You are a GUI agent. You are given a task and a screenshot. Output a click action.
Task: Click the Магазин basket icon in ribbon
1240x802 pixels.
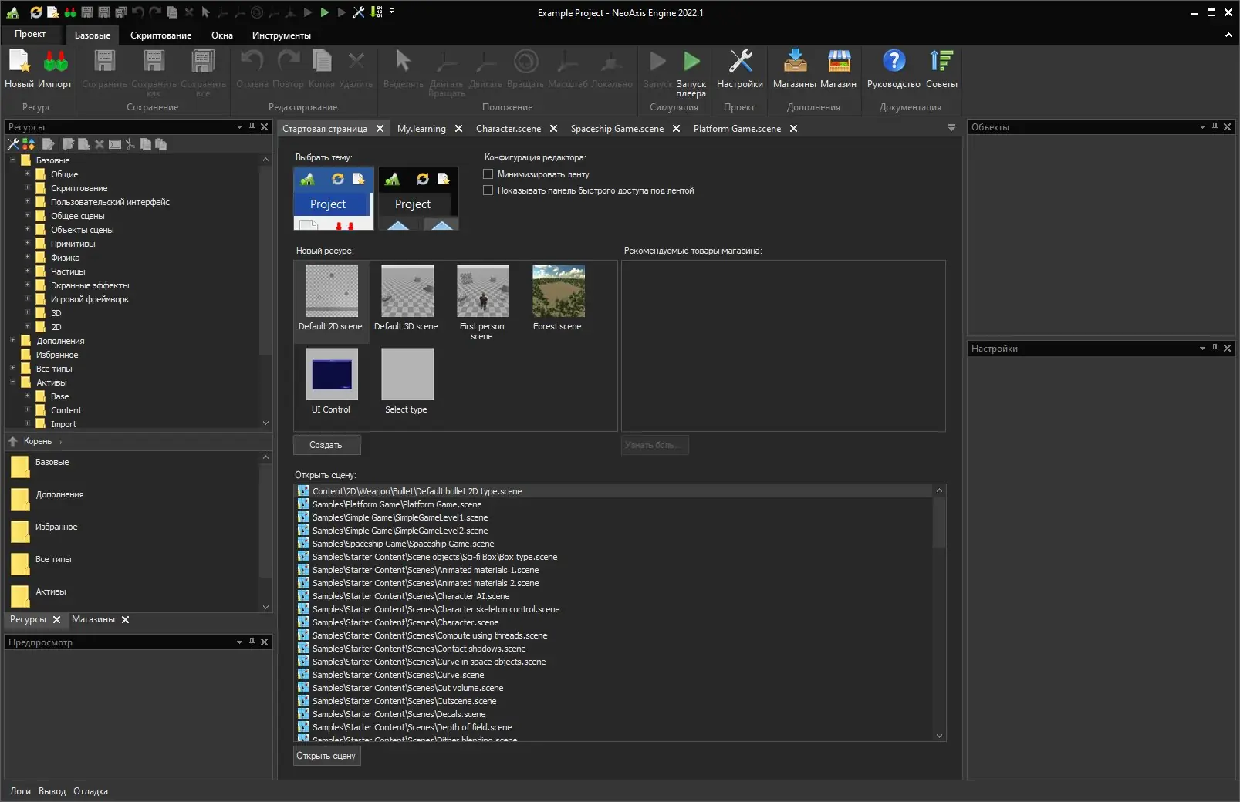click(838, 62)
